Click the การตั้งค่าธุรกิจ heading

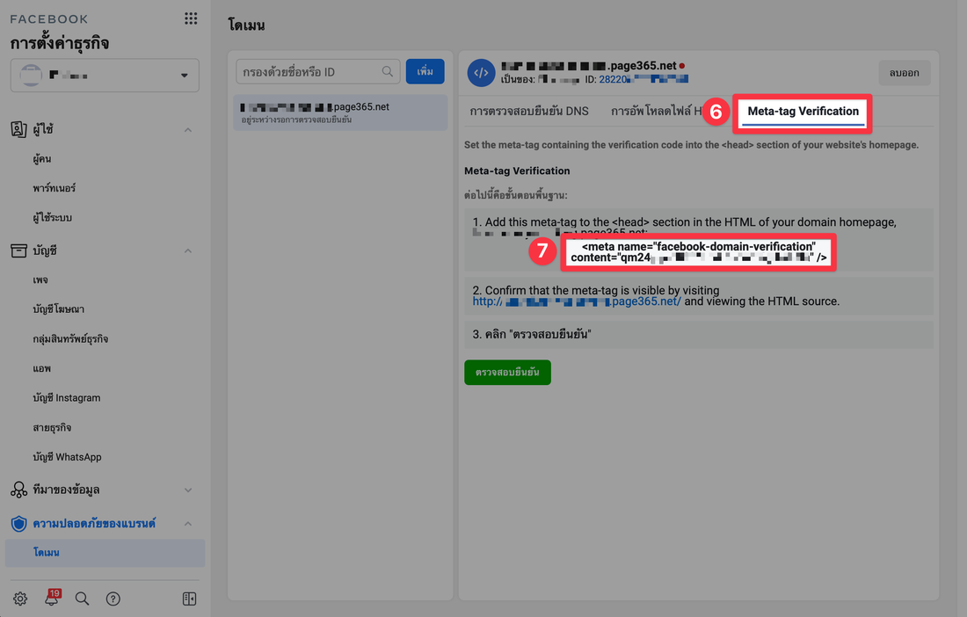point(59,43)
